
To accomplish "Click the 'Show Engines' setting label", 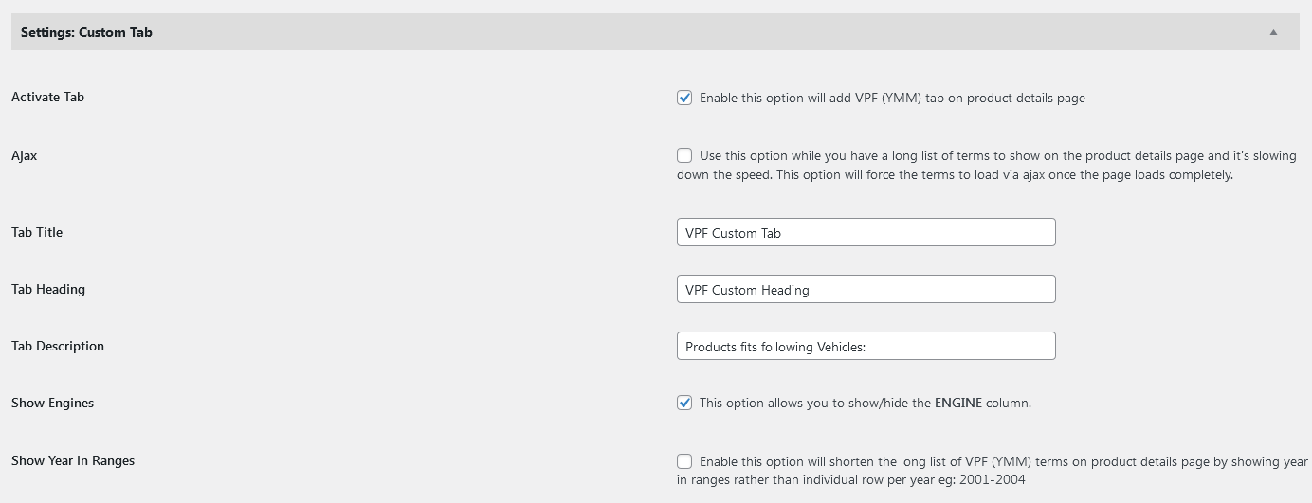I will tap(52, 403).
